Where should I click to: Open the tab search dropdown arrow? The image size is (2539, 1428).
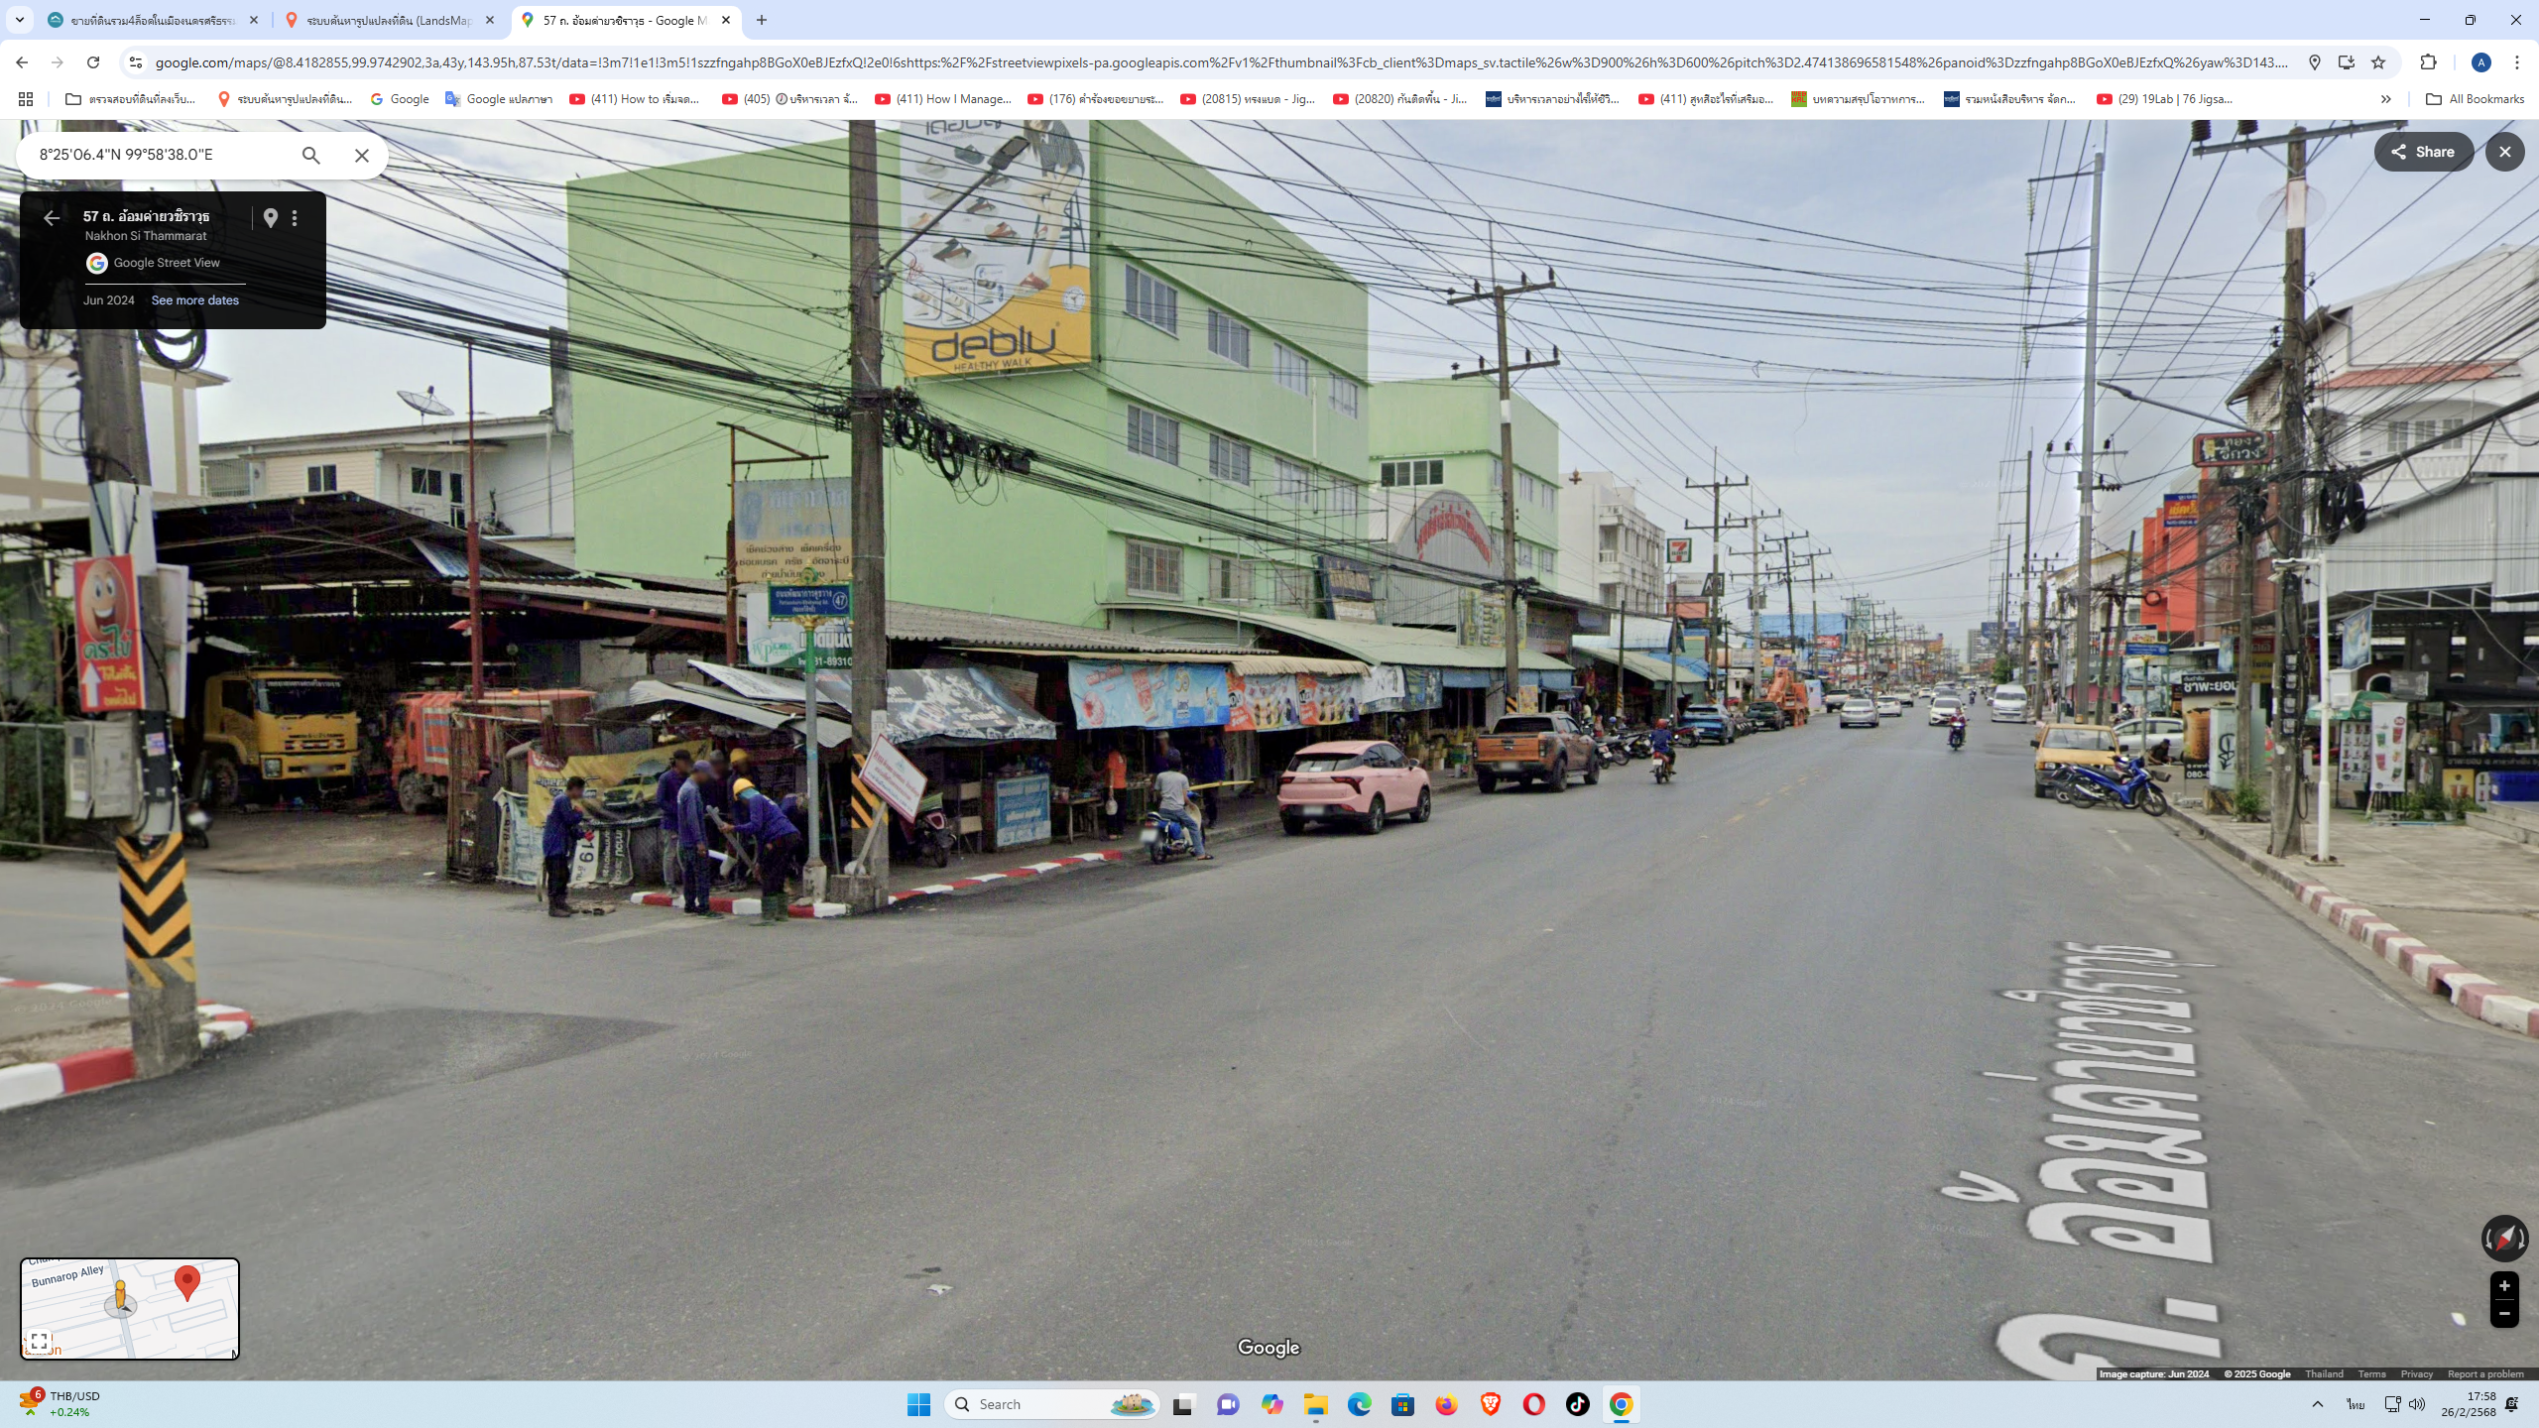(x=19, y=20)
